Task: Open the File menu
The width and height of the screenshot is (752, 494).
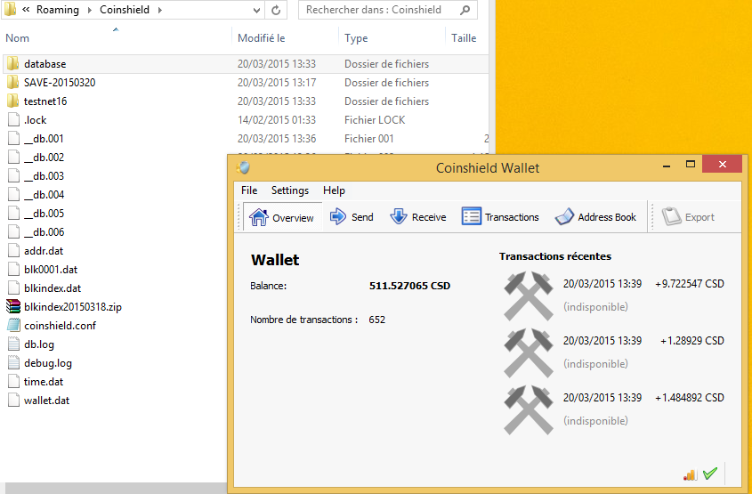Action: (x=249, y=190)
